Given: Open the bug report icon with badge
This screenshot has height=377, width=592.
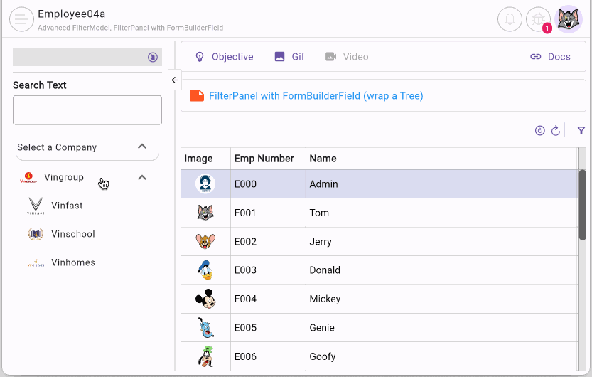Looking at the screenshot, I should pyautogui.click(x=539, y=19).
